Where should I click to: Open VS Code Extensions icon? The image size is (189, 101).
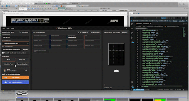[x=132, y=42]
